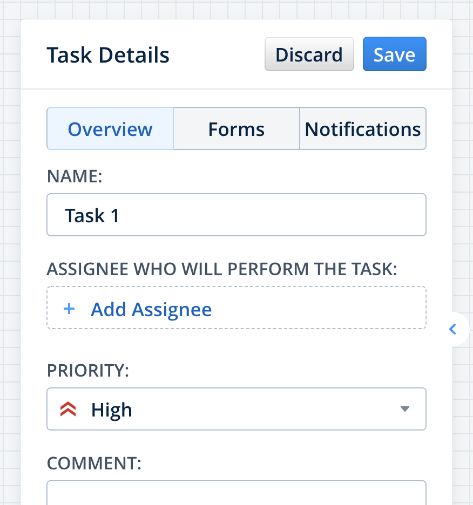Open the Forms tab
Screen dimensions: 473x505
(236, 129)
